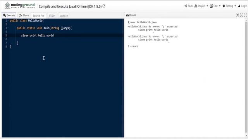The width and height of the screenshot is (248, 139).
Task: Click the 'public static void main' line
Action: click(44, 28)
